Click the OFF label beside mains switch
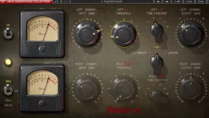This screenshot has width=209, height=118. click(16, 91)
